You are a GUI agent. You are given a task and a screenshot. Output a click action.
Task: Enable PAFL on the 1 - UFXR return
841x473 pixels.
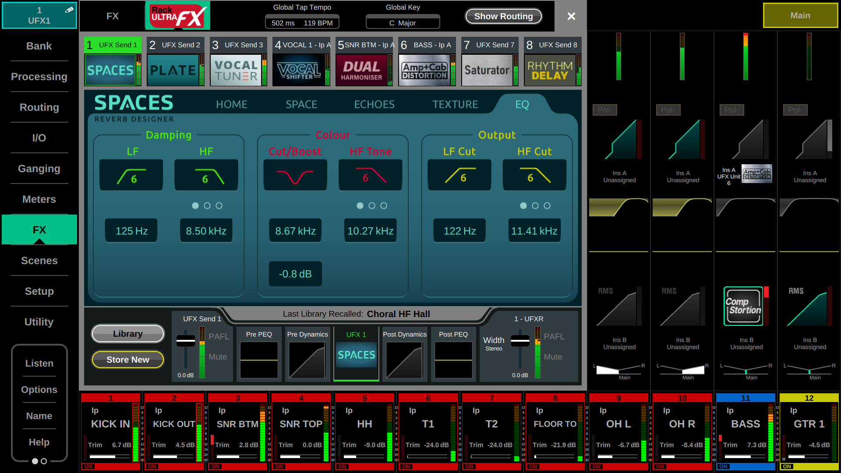point(554,336)
